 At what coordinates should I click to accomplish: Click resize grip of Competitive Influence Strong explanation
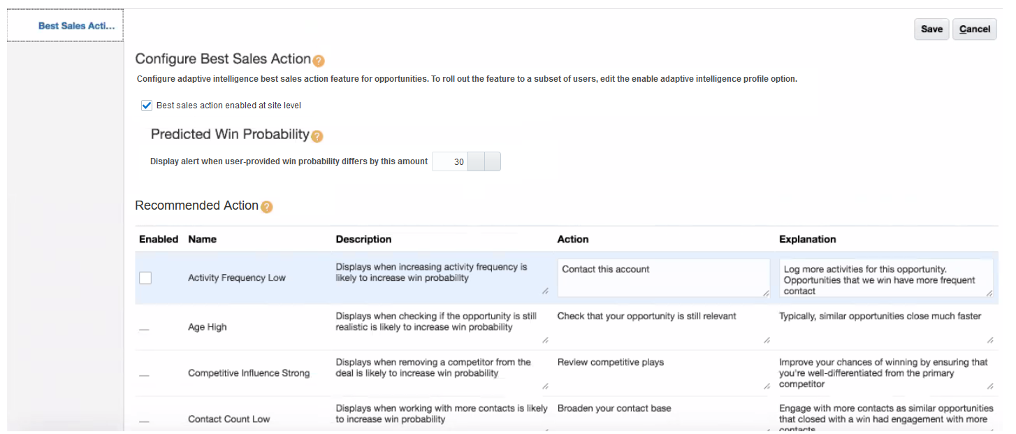pyautogui.click(x=990, y=386)
